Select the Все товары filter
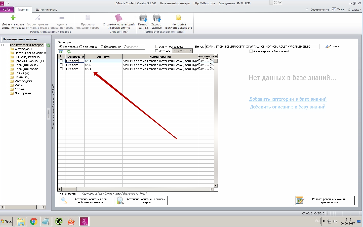The height and width of the screenshot is (227, 363). click(61, 47)
